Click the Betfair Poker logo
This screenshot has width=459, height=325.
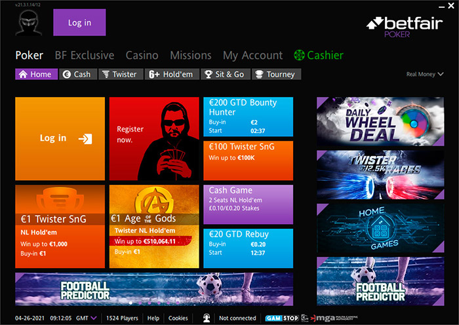(404, 26)
